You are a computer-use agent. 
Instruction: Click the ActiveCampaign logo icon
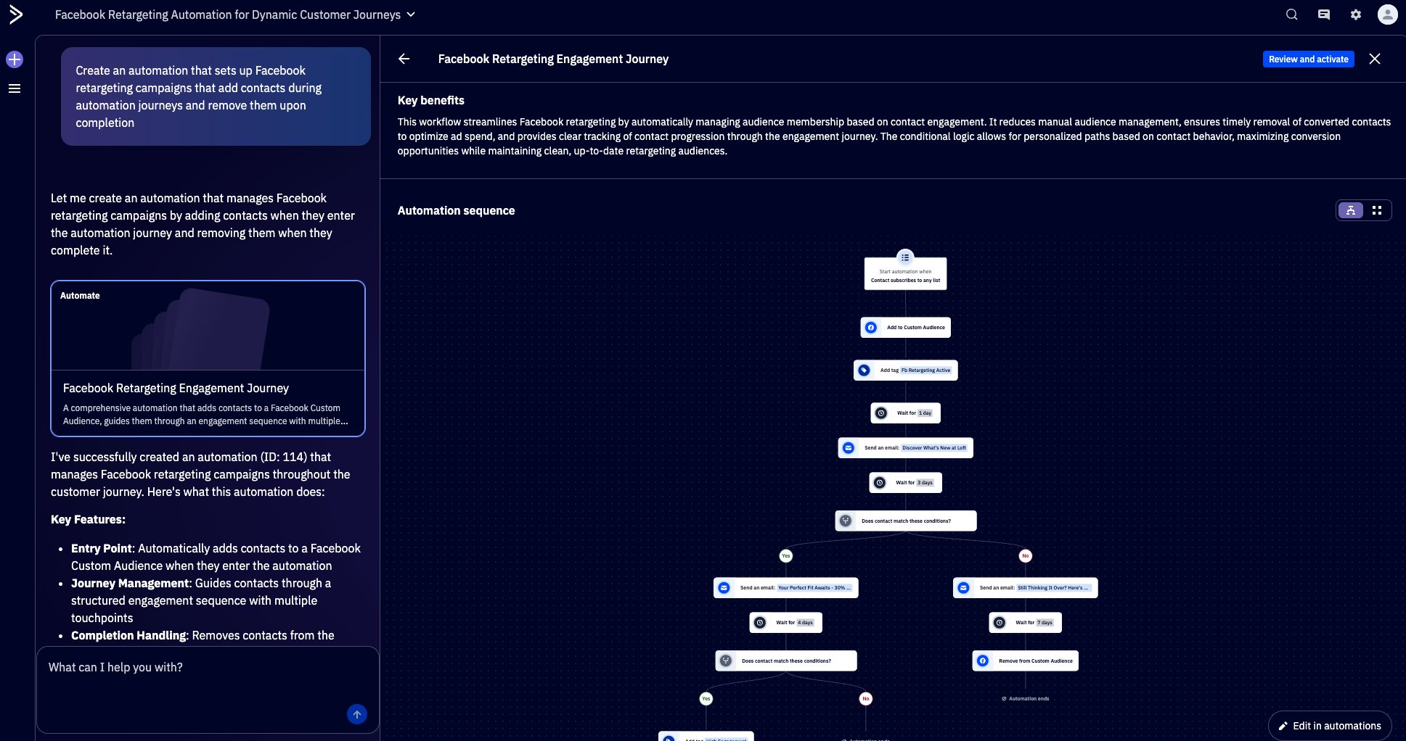tap(15, 15)
